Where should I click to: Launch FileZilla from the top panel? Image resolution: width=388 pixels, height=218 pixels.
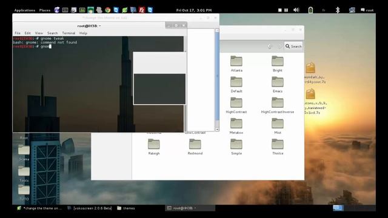point(142,10)
